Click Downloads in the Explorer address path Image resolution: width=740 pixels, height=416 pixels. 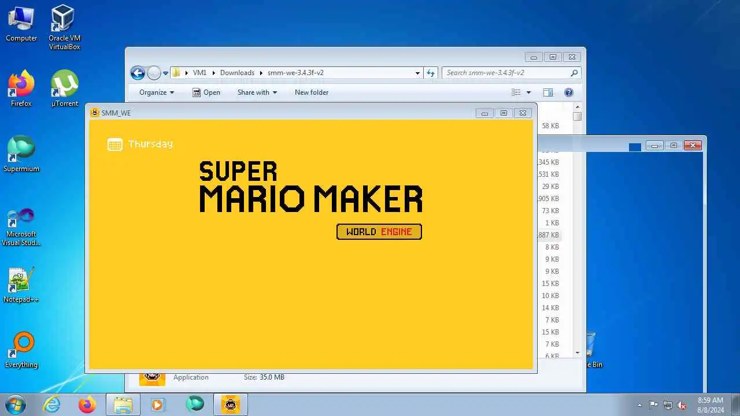[x=237, y=73]
